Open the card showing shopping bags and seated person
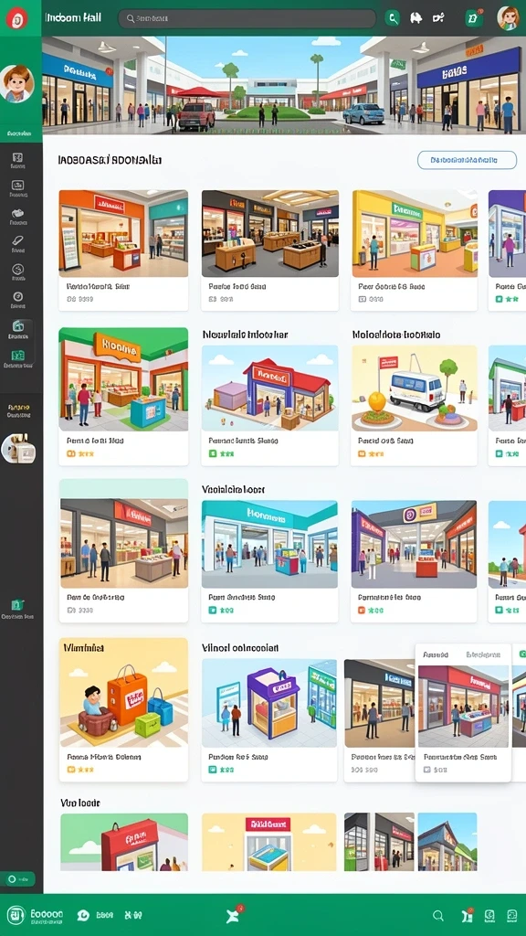Screen dimensions: 526x936 (x=123, y=709)
